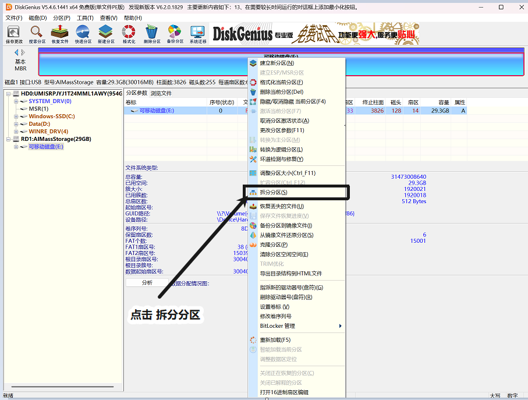Choose 删除驱动器号(盘符)(R) menu entry
Screen dimensions: 528x400
pyautogui.click(x=297, y=297)
